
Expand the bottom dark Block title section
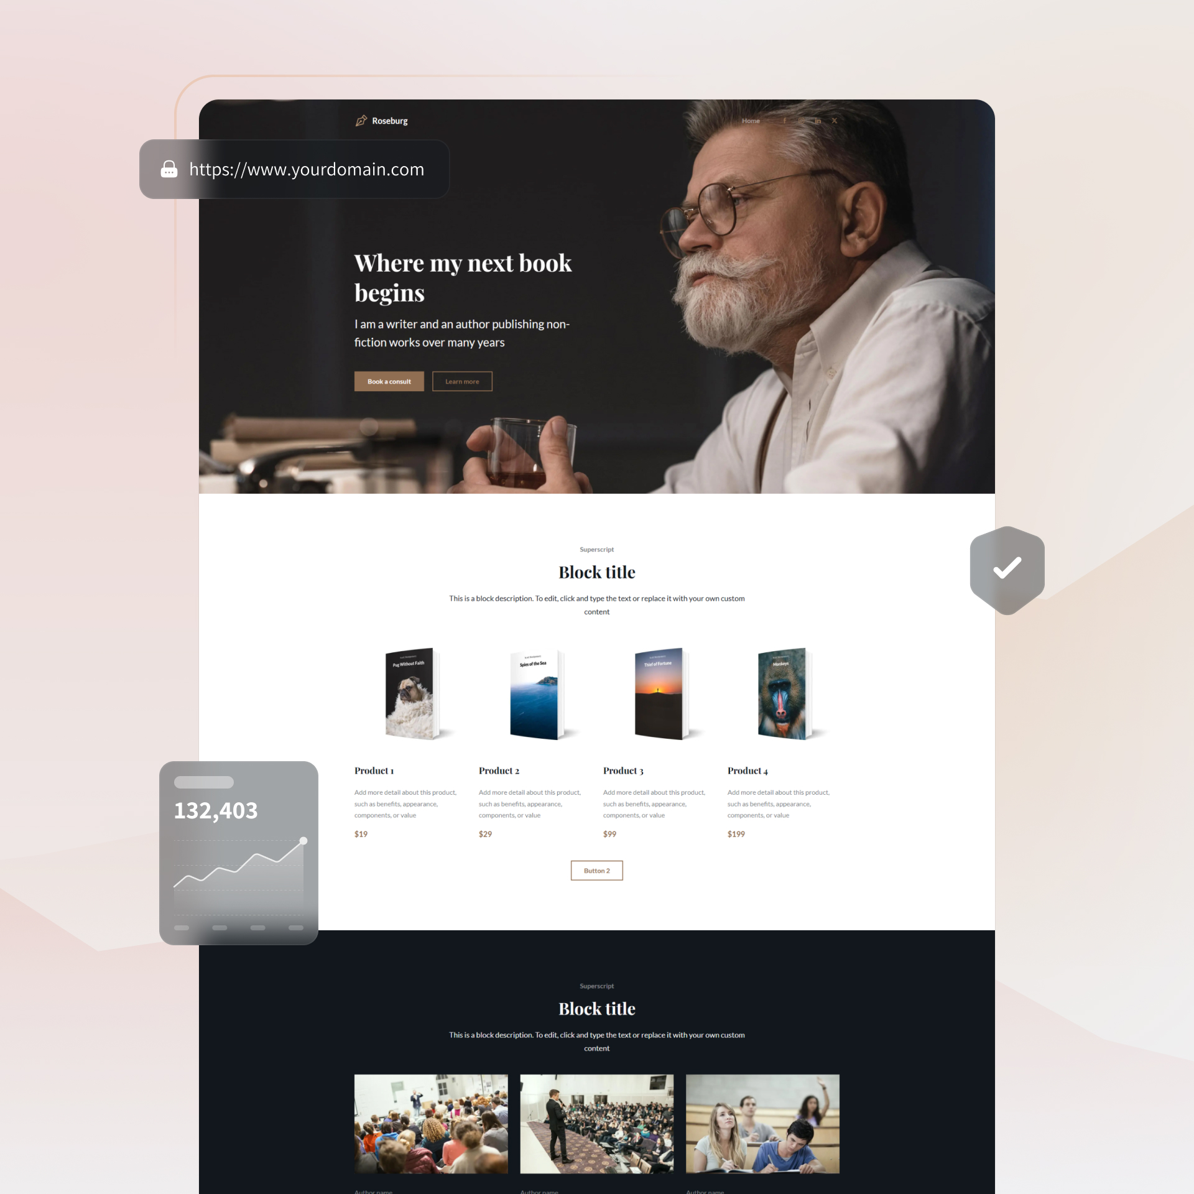(597, 1008)
